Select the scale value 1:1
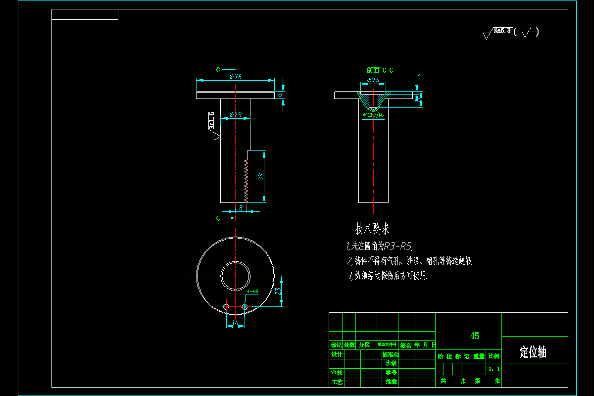The height and width of the screenshot is (396, 594). tap(494, 369)
